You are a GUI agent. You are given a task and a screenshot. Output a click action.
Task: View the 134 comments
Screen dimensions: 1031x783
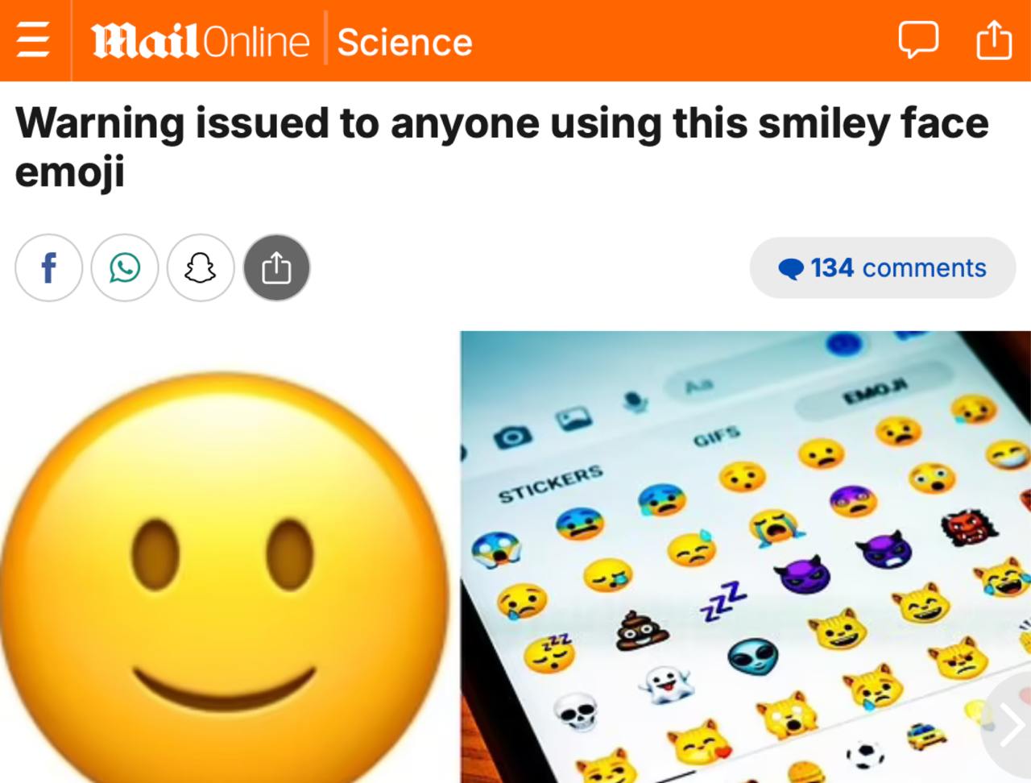pyautogui.click(x=883, y=267)
